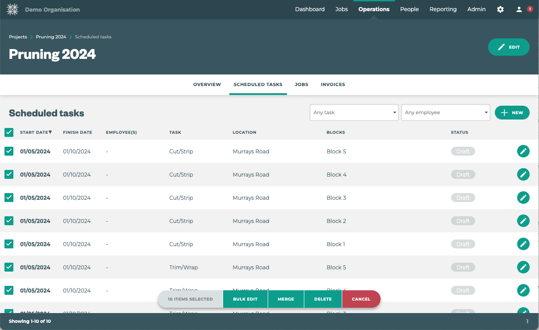The width and height of the screenshot is (539, 330).
Task: Click the plus icon on the NEW button
Action: pos(505,112)
